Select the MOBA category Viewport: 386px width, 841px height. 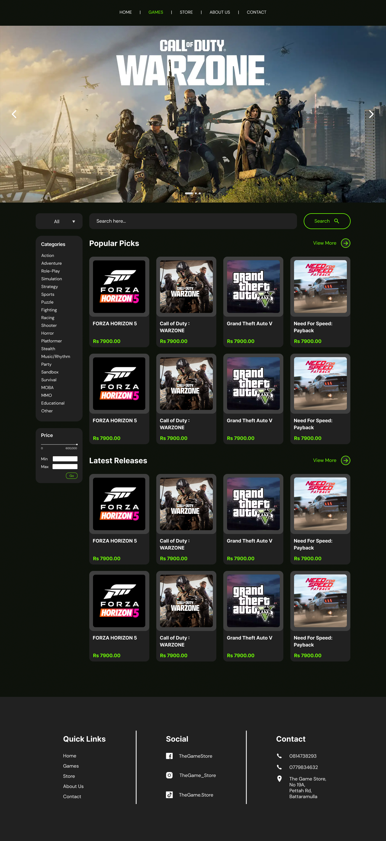coord(47,388)
